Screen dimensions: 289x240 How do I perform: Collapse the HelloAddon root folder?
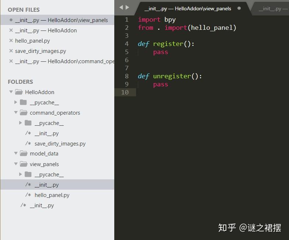pos(11,92)
